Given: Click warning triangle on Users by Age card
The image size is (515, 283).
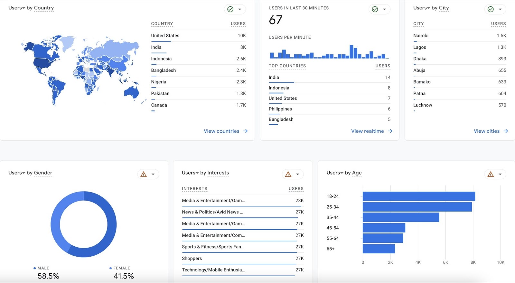Looking at the screenshot, I should click(491, 174).
